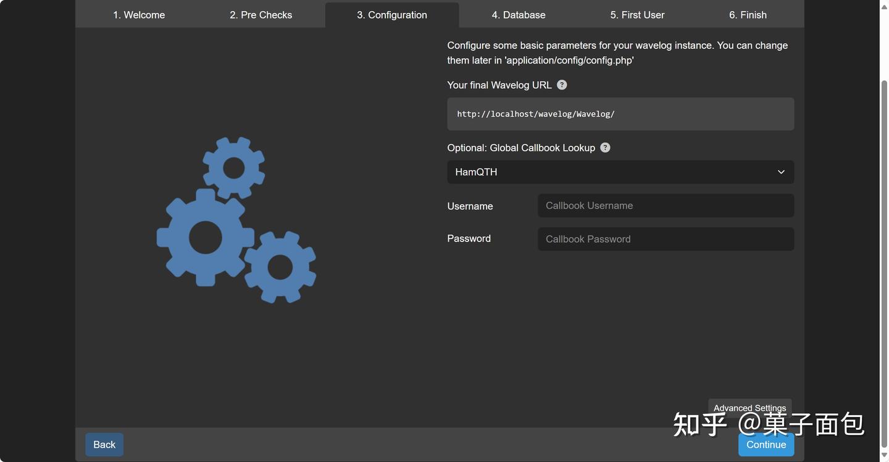
Task: Switch to the 1. Welcome tab
Action: pyautogui.click(x=139, y=15)
